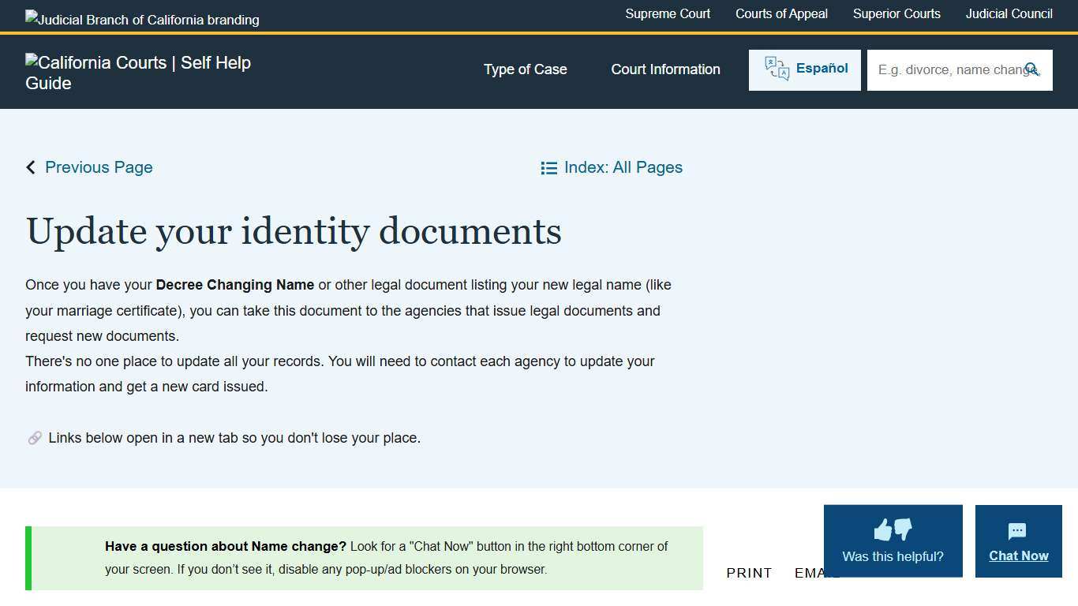Click the EMAIL option
Screen dimensions: 1078x606
(817, 573)
